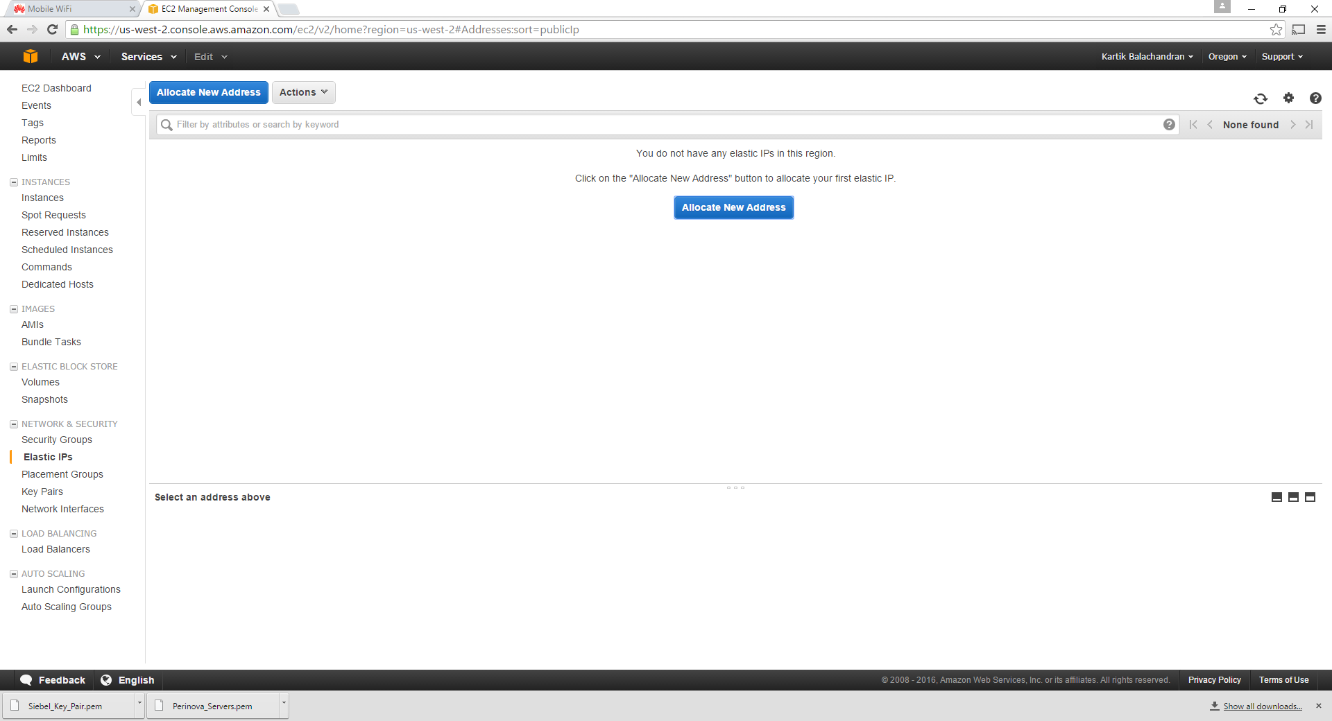Click the Chrome user profile icon

pyautogui.click(x=1222, y=7)
